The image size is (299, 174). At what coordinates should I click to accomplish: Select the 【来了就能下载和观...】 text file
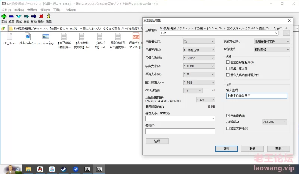(x=64, y=37)
